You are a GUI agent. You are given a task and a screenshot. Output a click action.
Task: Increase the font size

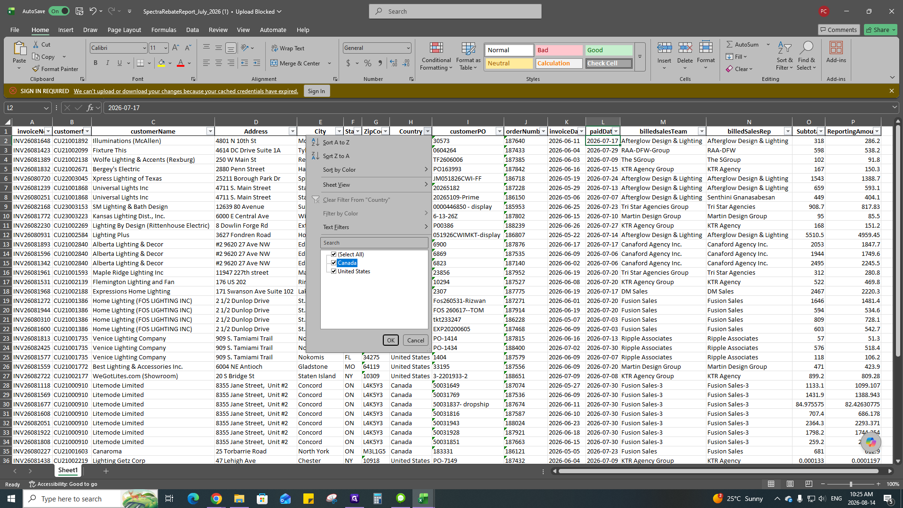pos(175,48)
